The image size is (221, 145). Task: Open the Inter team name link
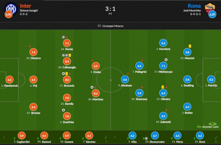coord(25,6)
